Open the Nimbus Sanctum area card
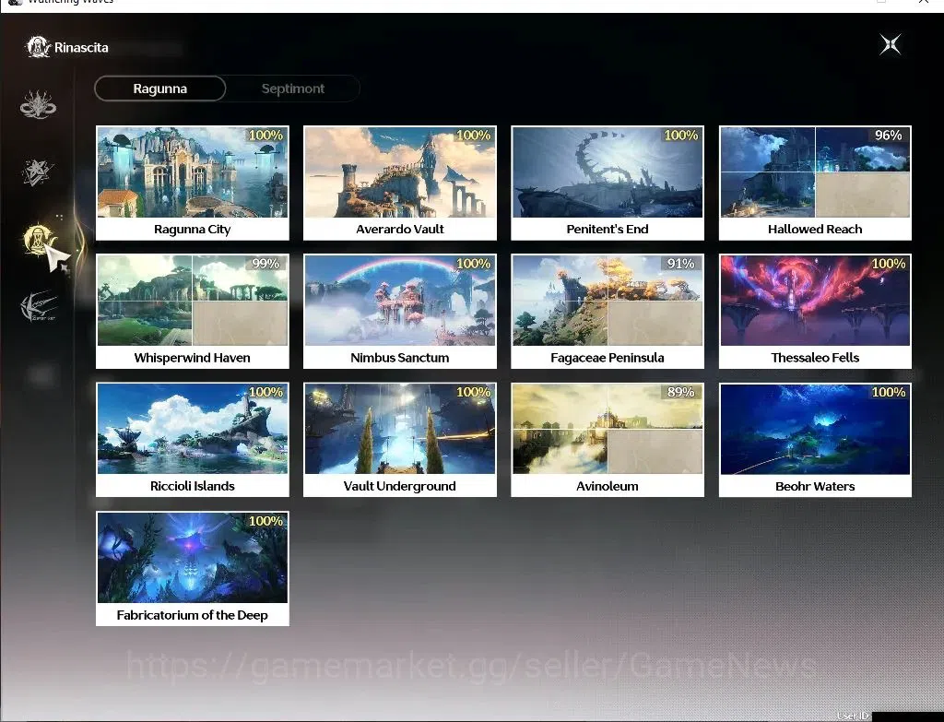 tap(400, 312)
